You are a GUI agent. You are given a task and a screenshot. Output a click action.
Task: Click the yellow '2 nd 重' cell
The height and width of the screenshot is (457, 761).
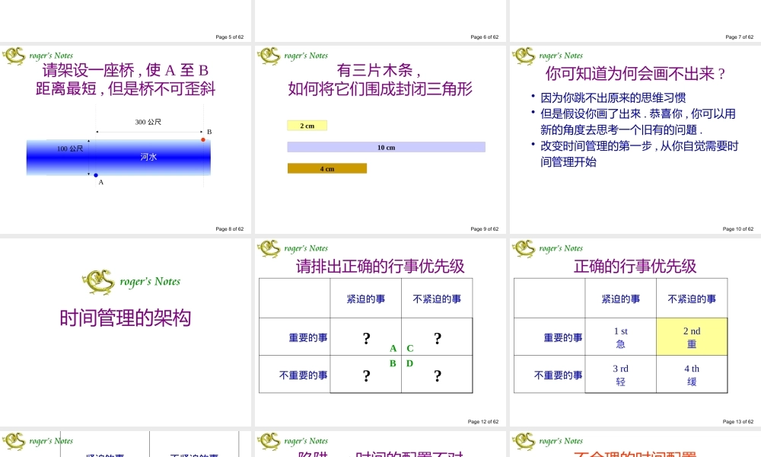tap(692, 337)
